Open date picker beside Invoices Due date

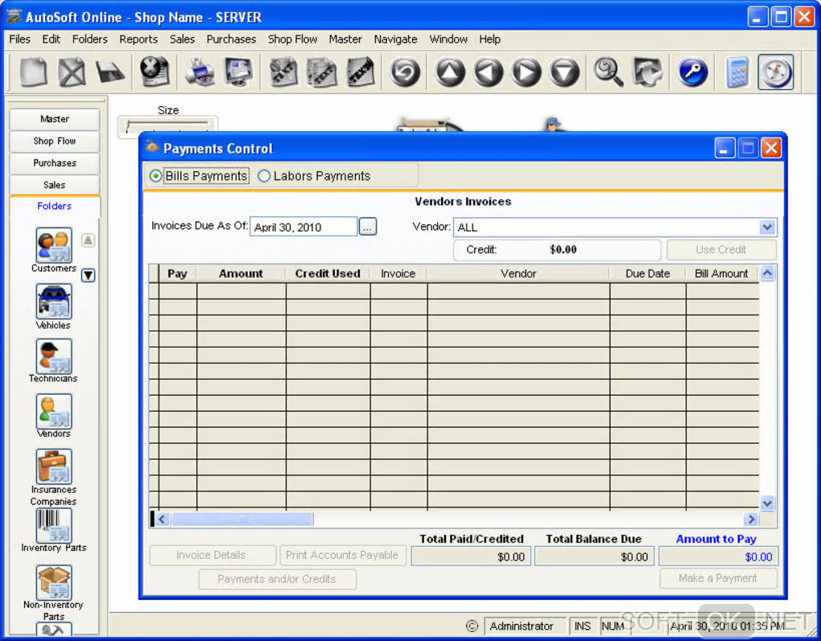(x=367, y=228)
